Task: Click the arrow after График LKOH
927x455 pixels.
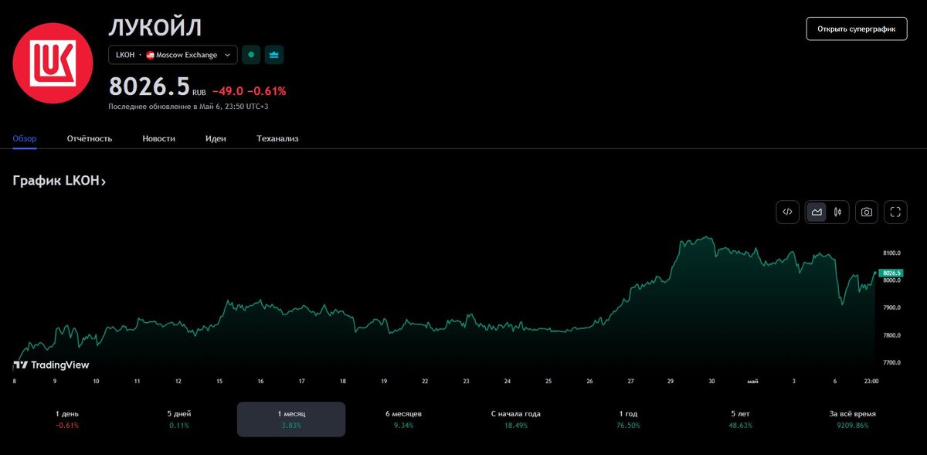Action: tap(103, 182)
